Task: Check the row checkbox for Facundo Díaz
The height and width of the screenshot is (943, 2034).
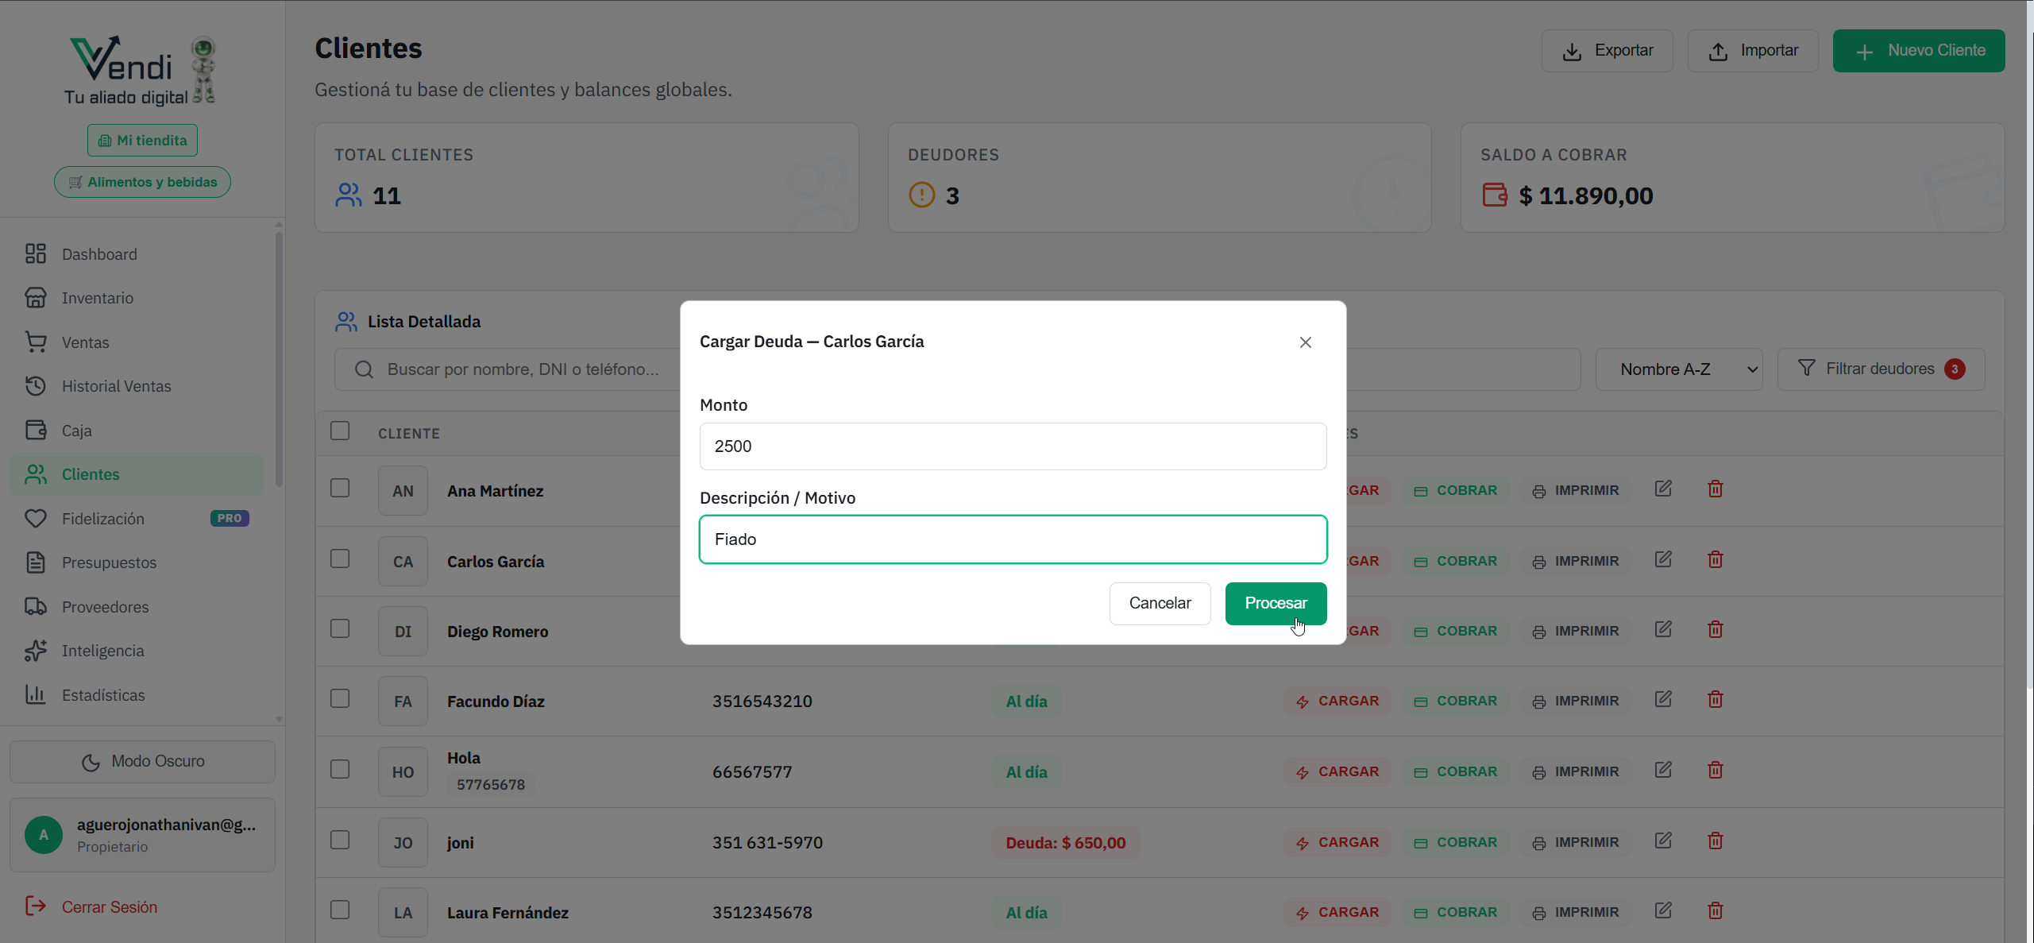Action: (x=340, y=698)
